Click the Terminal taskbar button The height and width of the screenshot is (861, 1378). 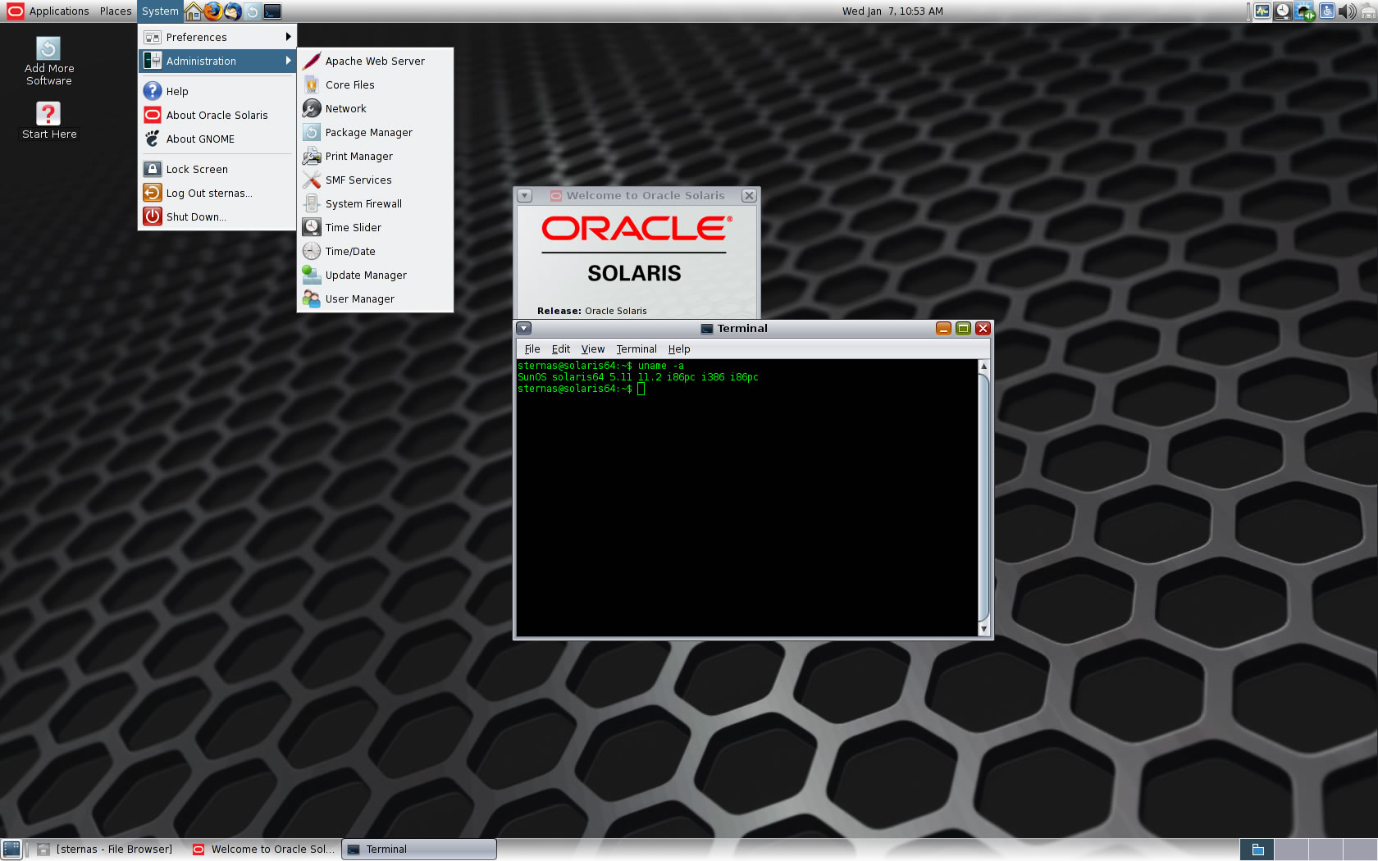click(x=419, y=850)
